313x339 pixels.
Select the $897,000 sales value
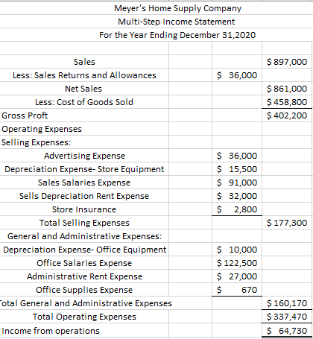point(287,62)
